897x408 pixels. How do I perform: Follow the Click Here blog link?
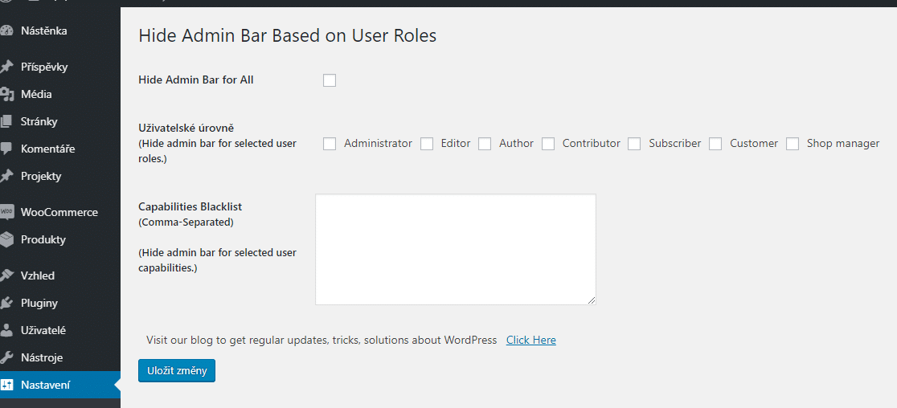coord(530,340)
